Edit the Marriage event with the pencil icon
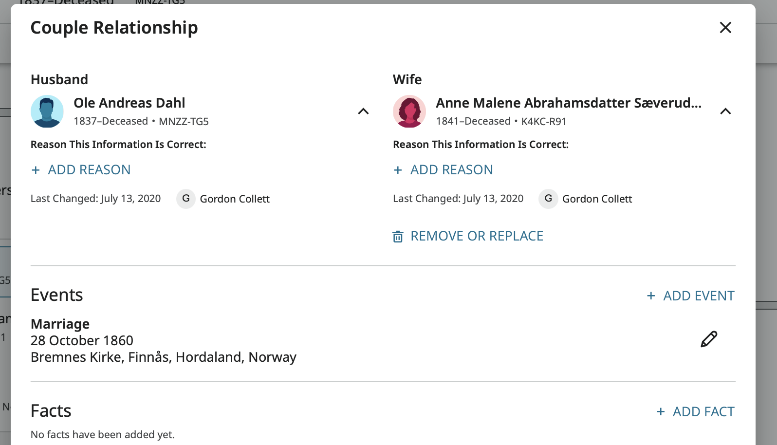 [709, 339]
